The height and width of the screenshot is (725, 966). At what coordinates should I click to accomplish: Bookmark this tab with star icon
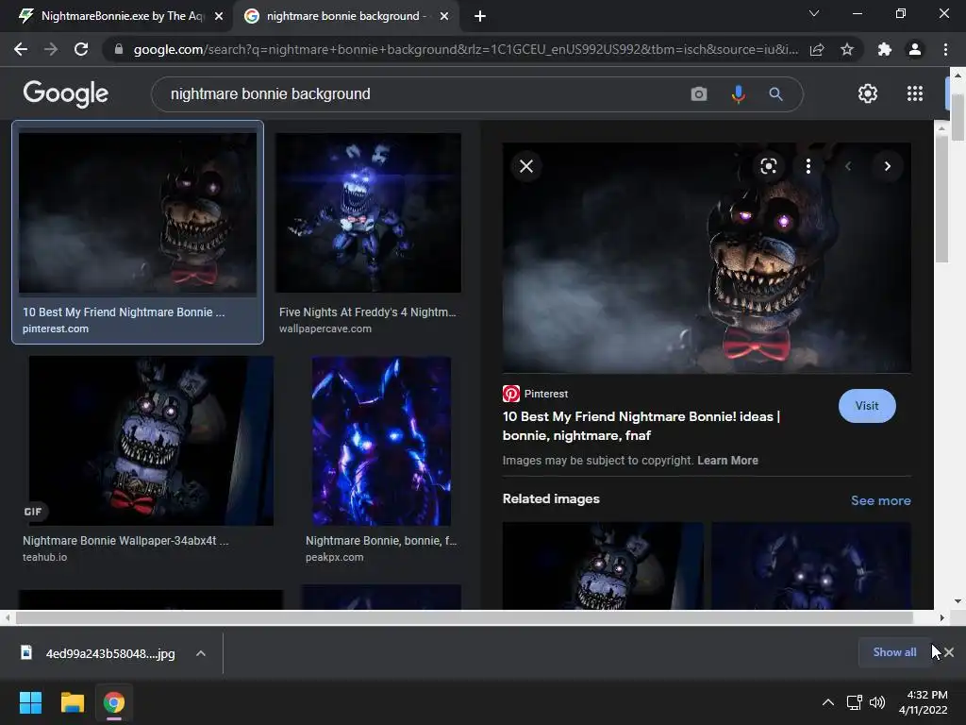coord(847,49)
